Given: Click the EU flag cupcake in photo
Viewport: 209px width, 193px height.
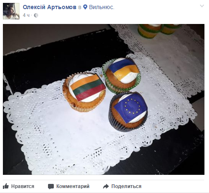Looking at the screenshot, I should pos(128,112).
